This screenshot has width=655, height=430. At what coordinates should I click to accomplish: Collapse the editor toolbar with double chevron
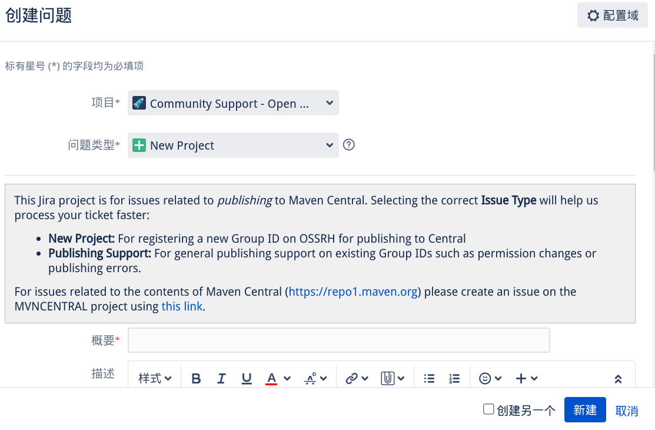tap(618, 379)
